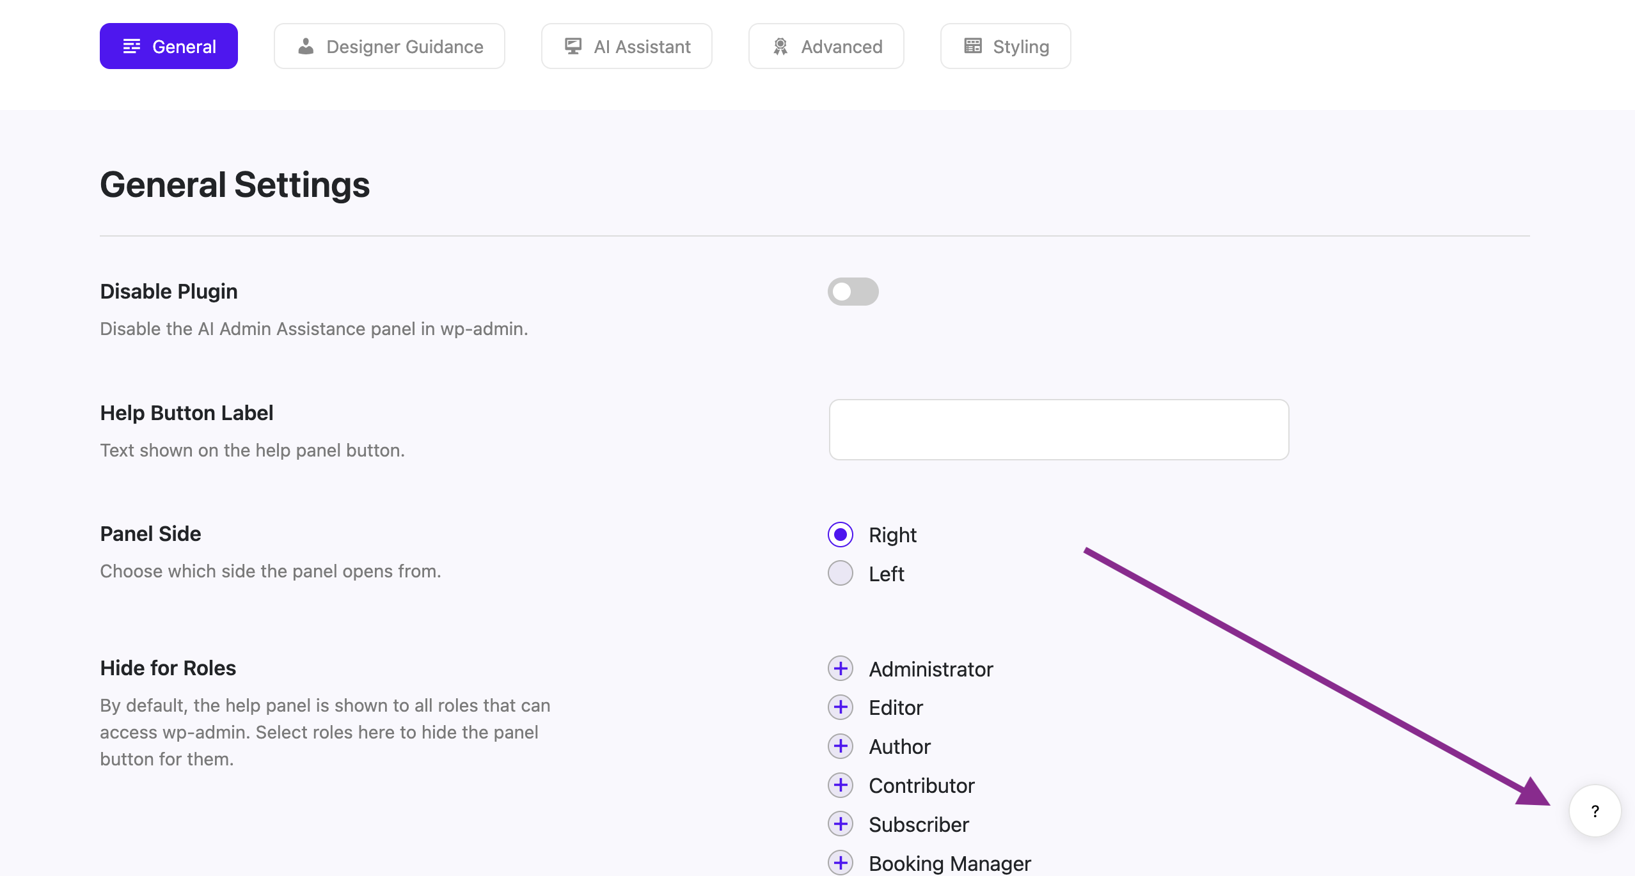
Task: Select the Right panel side option
Action: coord(840,535)
